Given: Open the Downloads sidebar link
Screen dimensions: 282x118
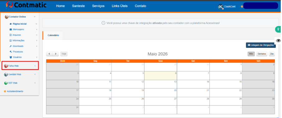Looking at the screenshot, I should coord(18,46).
